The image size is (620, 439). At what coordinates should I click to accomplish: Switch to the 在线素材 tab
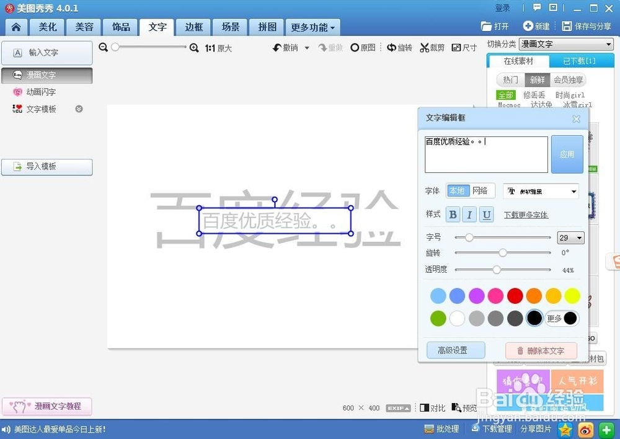(518, 61)
